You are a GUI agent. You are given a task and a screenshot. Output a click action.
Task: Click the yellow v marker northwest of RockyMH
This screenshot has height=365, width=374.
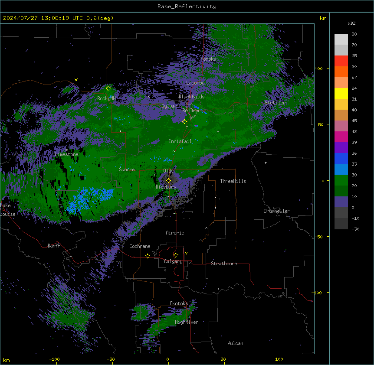(76, 80)
